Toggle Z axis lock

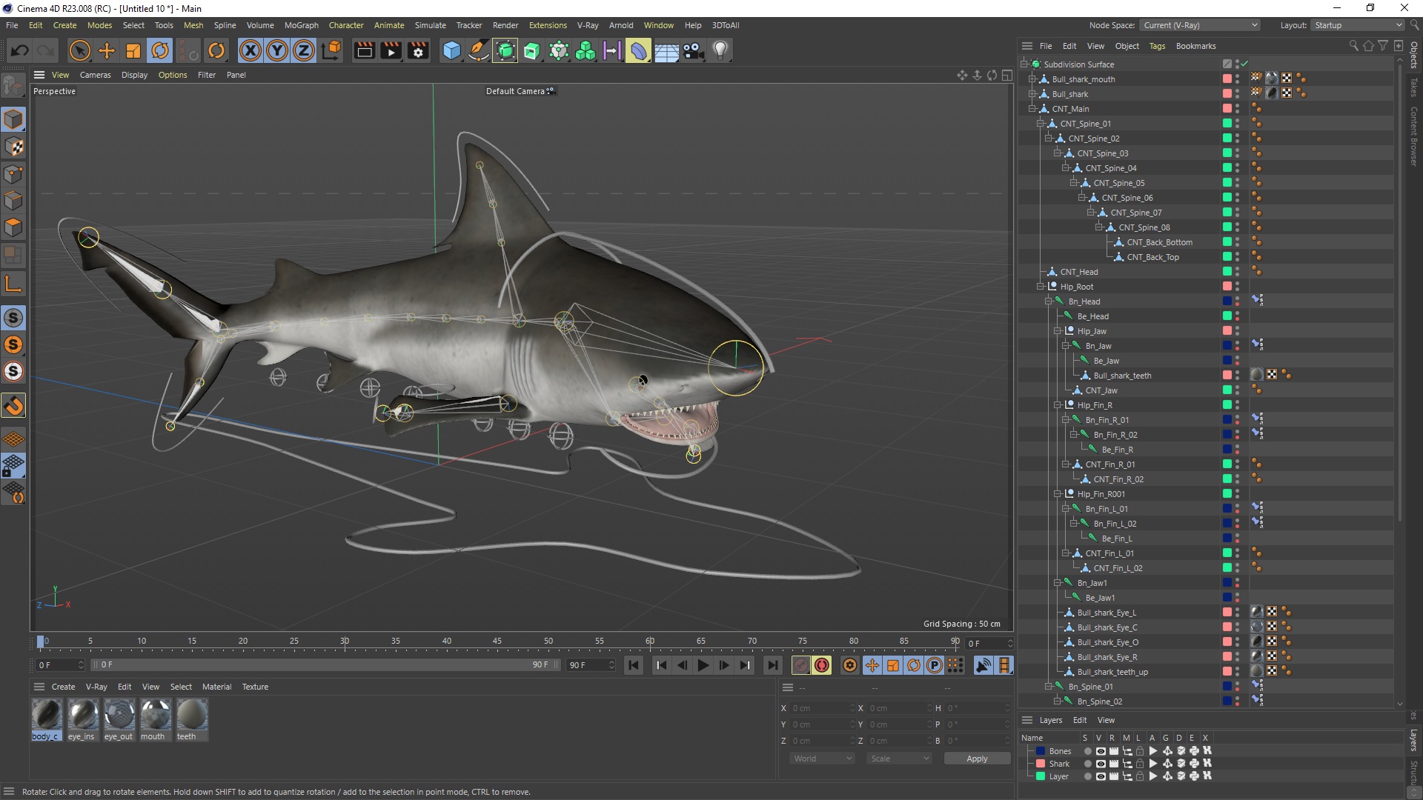[304, 50]
